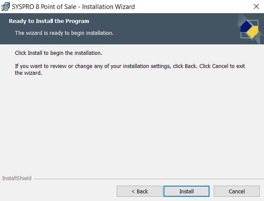The width and height of the screenshot is (264, 201).
Task: Click the yellow pentagon of the SYSPRO logo
Action: (x=254, y=32)
